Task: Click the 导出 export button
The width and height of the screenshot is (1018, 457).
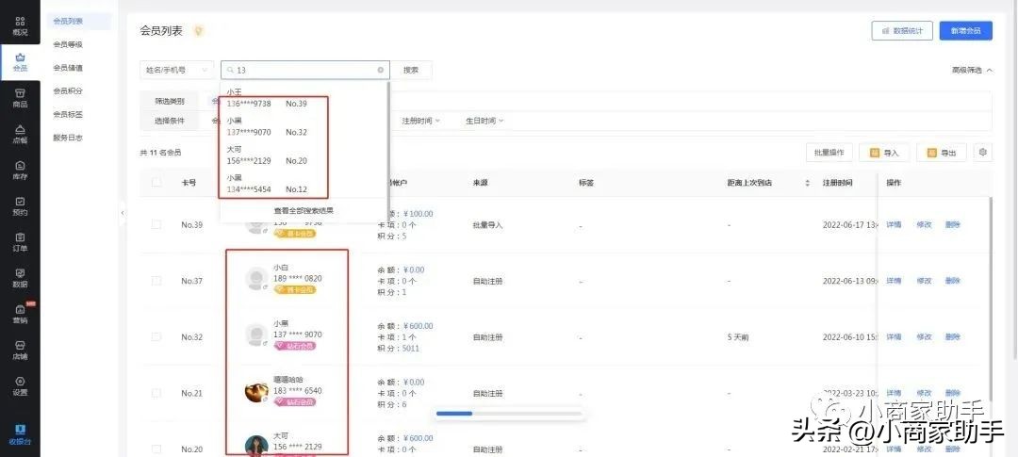Action: click(941, 153)
